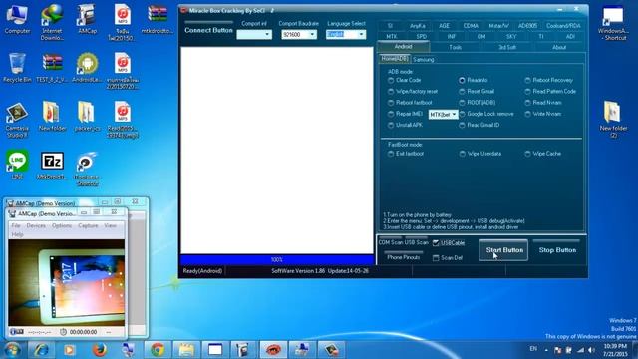The width and height of the screenshot is (638, 359).
Task: Switch to the Samsung sub-tab
Action: click(x=423, y=60)
